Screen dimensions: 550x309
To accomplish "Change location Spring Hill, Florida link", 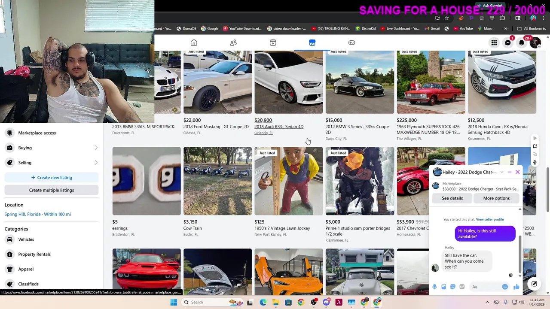I will [38, 214].
